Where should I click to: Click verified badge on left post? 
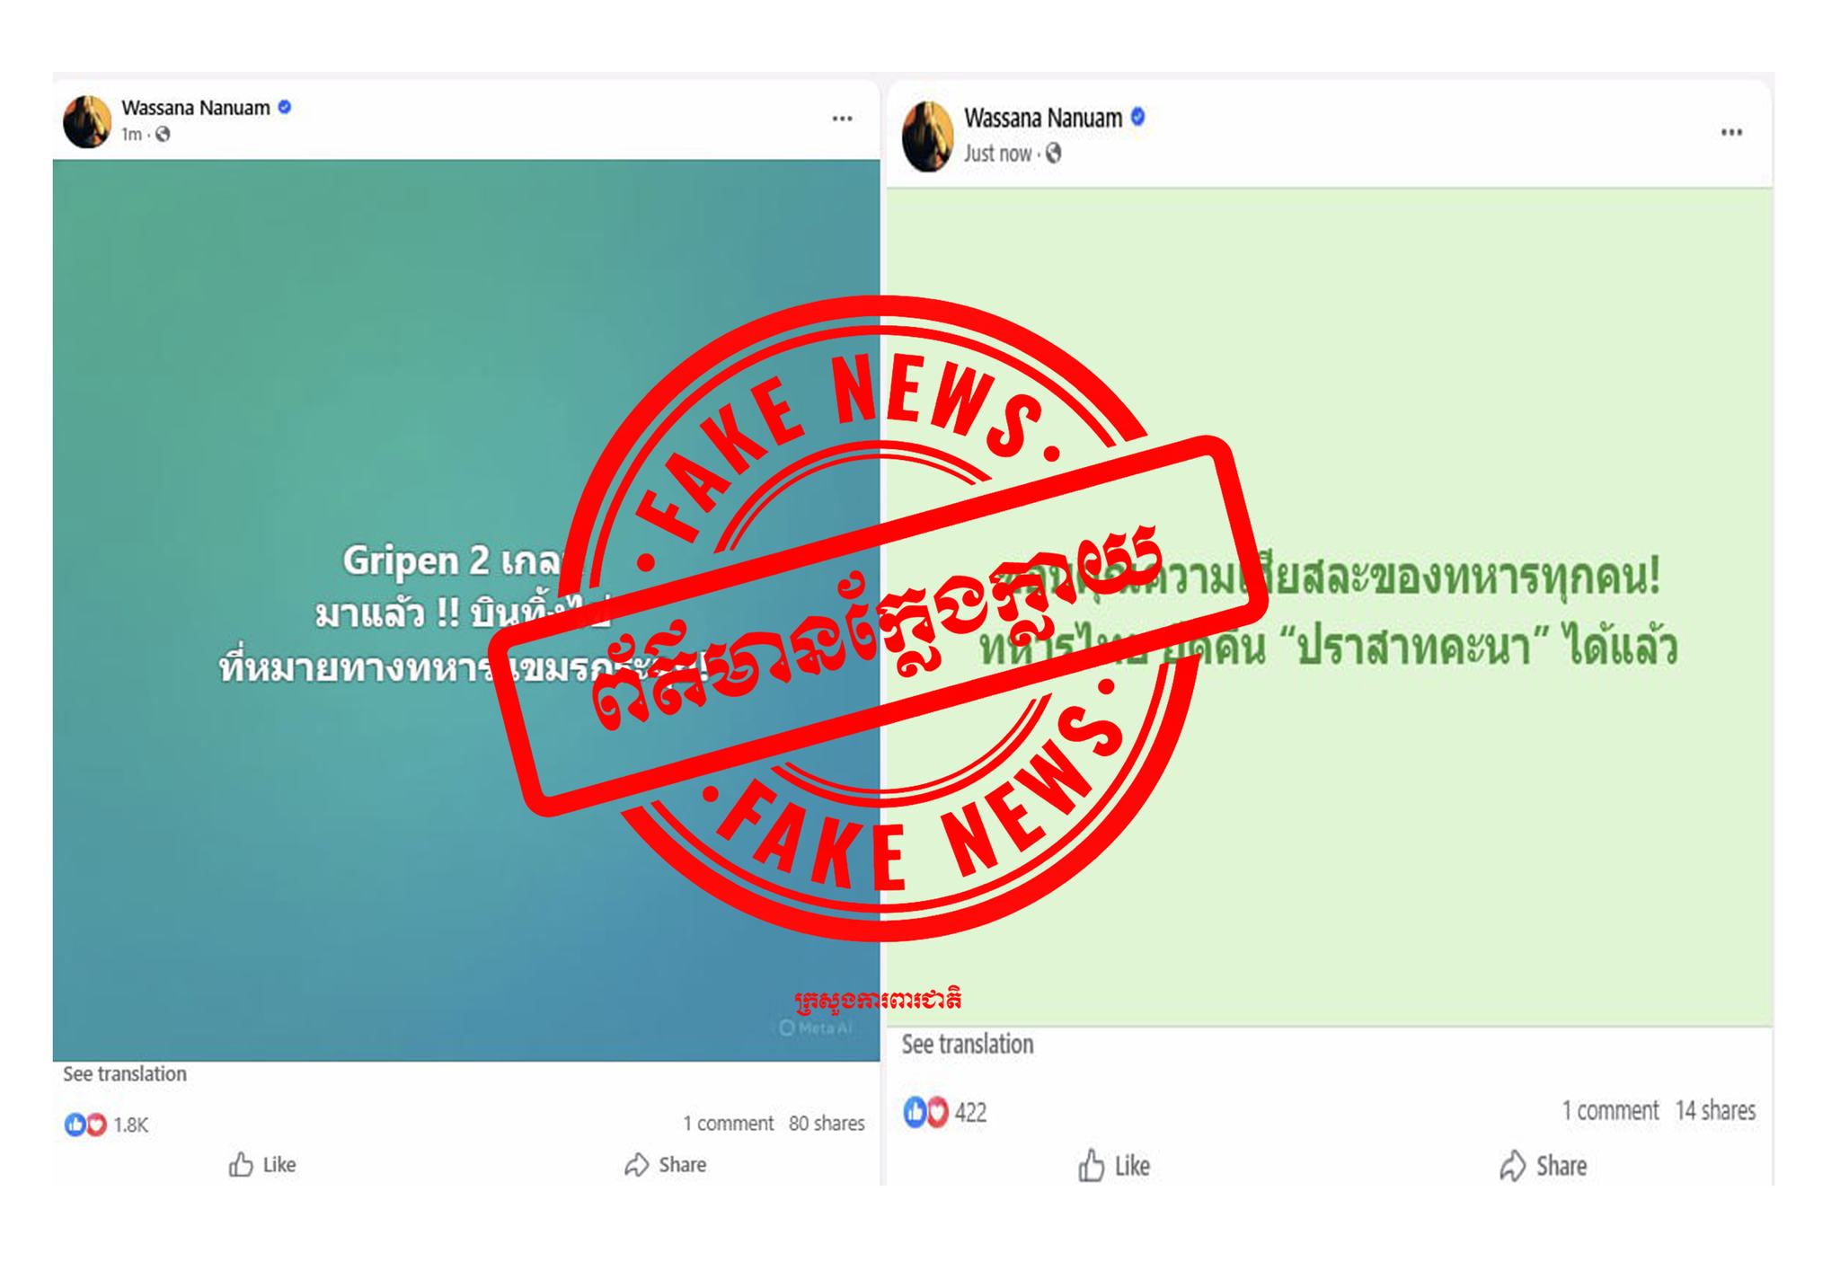coord(285,107)
